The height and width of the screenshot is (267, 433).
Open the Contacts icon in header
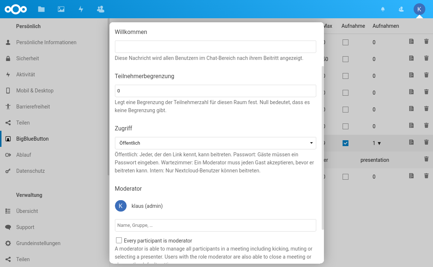click(101, 9)
